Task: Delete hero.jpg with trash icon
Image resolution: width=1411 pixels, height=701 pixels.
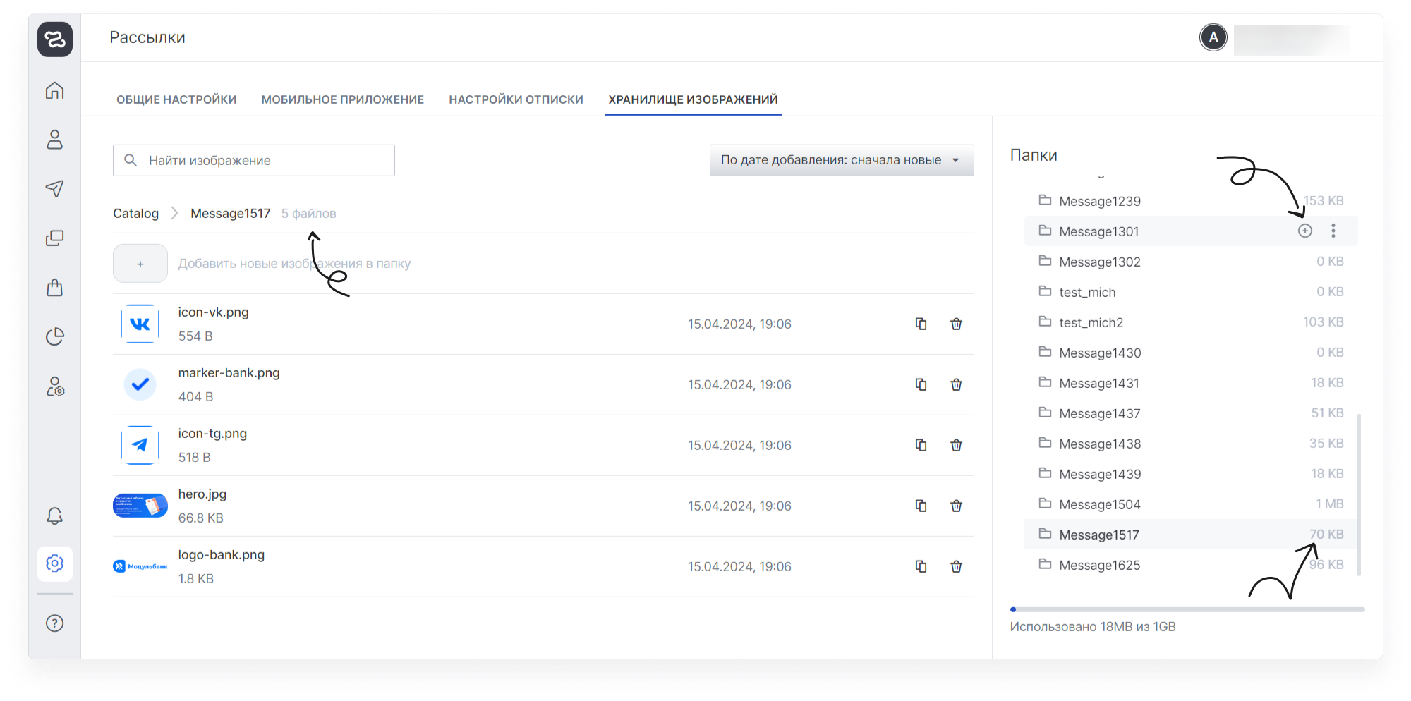Action: (x=956, y=506)
